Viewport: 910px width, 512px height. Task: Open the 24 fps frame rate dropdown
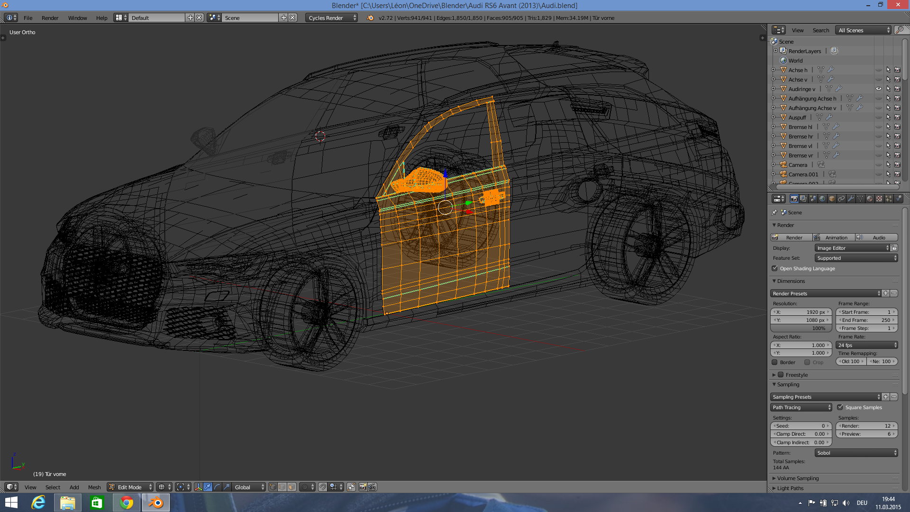pyautogui.click(x=867, y=345)
